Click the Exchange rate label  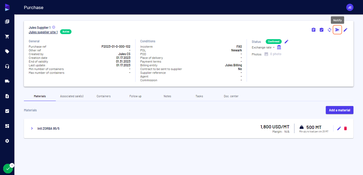pos(262,47)
